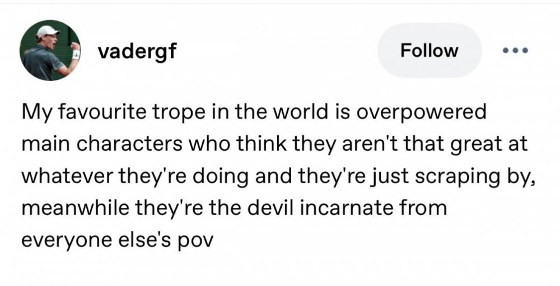This screenshot has height=286, width=560.
Task: Click the word 'overpowered' in the post
Action: point(421,112)
